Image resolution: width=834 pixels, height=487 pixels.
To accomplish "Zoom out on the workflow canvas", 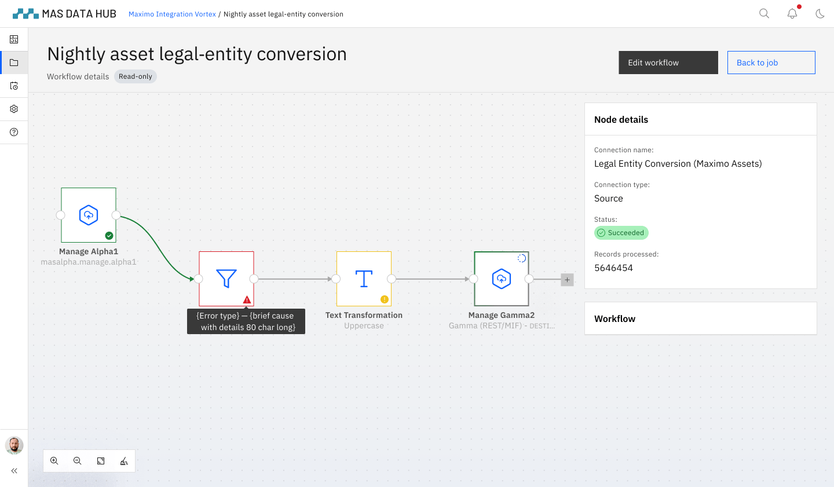I will 78,461.
